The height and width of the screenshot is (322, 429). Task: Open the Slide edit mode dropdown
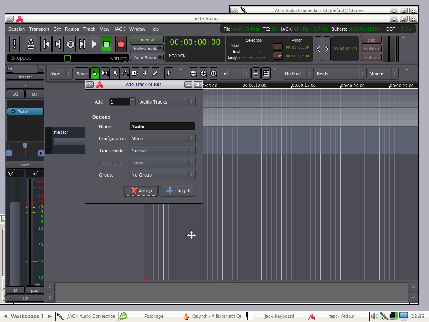[60, 73]
